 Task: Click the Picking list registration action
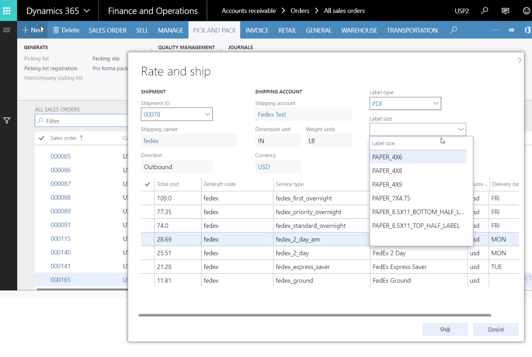coord(50,68)
